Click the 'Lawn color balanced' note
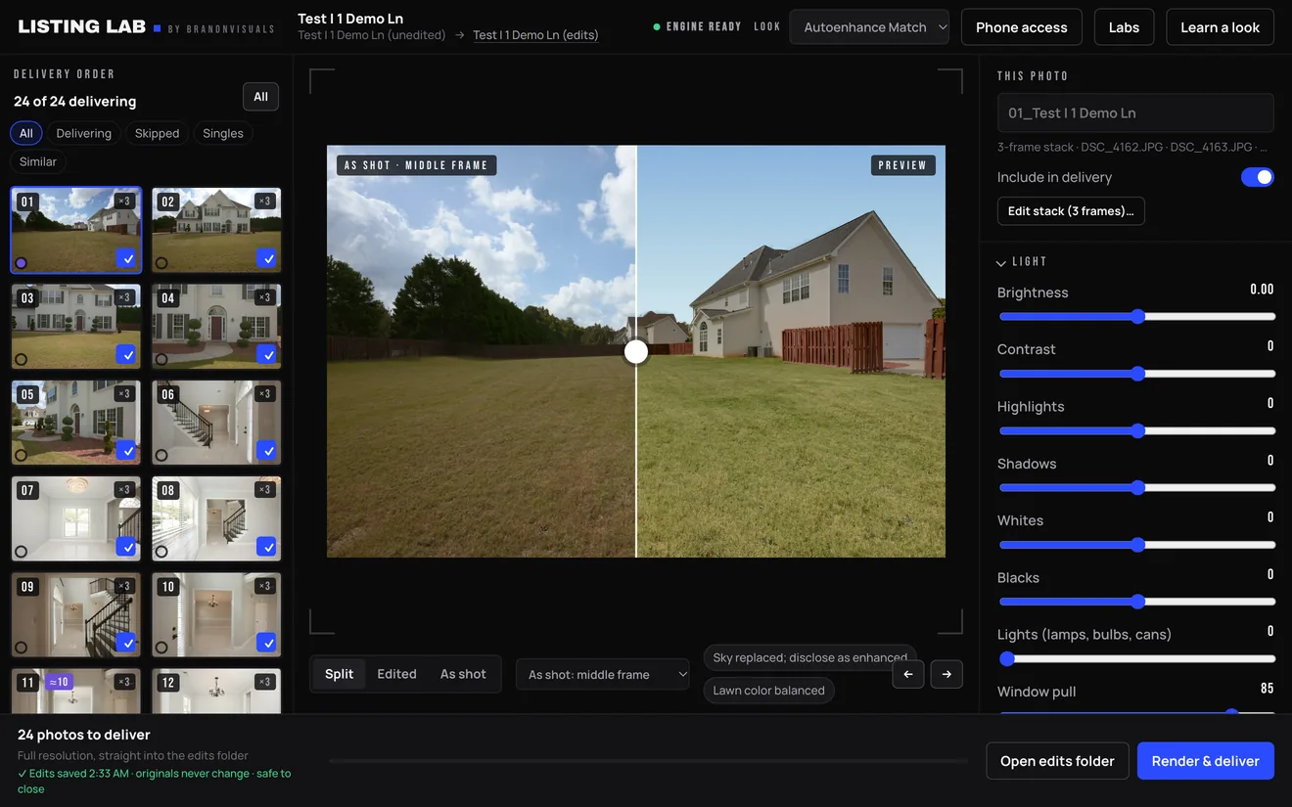1292x807 pixels. point(768,691)
